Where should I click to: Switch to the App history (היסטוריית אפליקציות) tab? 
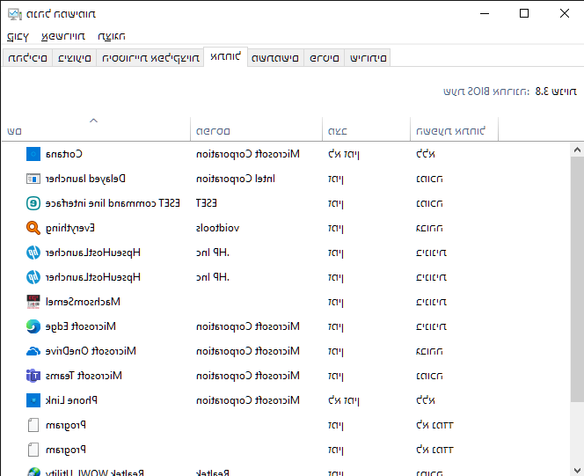pos(150,58)
